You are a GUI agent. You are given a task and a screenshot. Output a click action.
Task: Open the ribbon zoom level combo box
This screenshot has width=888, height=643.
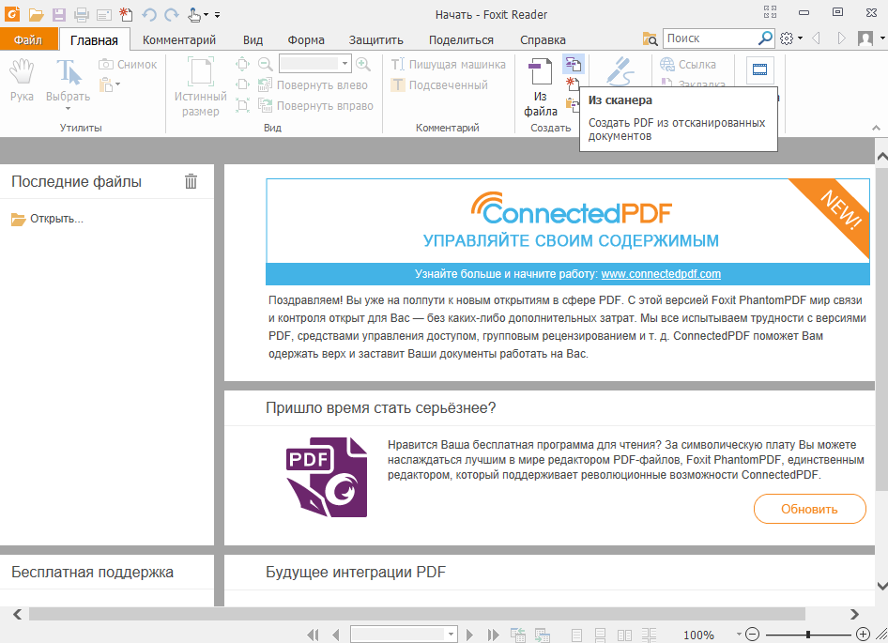pyautogui.click(x=315, y=64)
